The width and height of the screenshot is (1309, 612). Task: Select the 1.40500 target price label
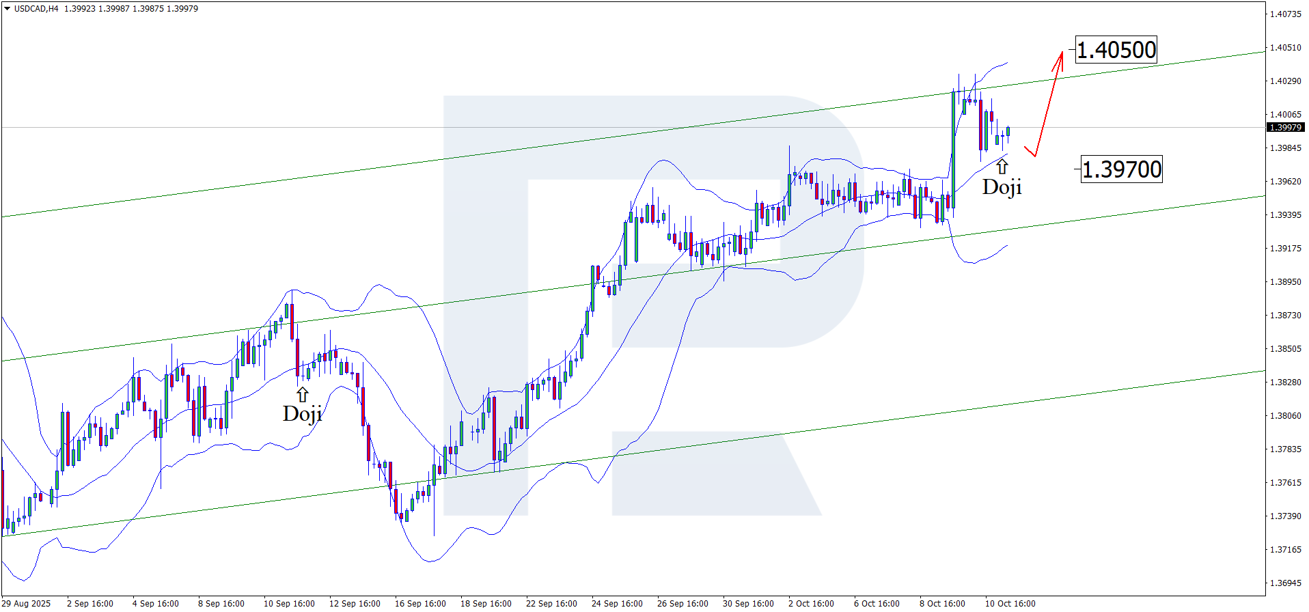1116,50
